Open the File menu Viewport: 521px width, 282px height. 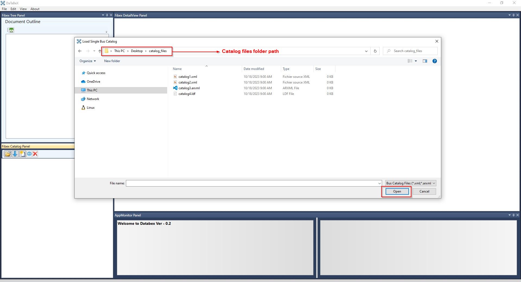point(4,9)
